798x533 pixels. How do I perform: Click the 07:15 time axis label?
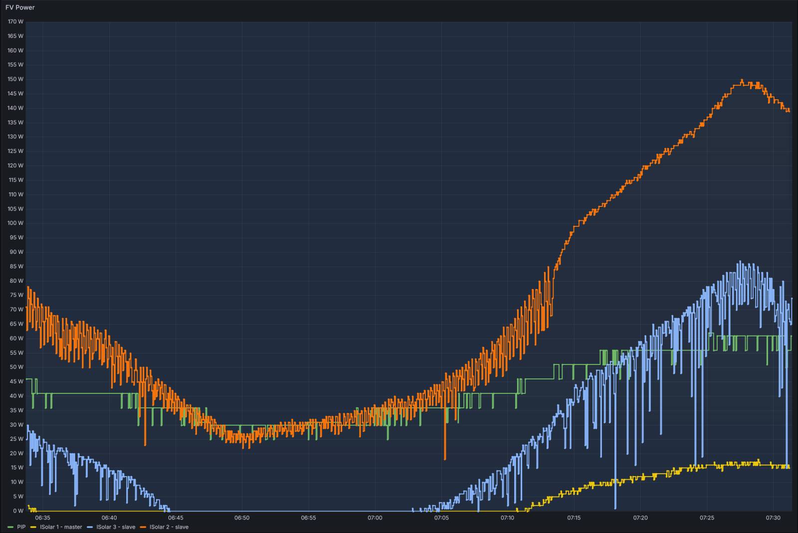574,518
